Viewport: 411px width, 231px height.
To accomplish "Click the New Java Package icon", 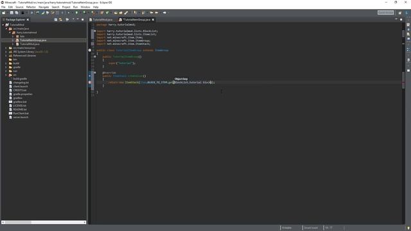I will point(101,13).
